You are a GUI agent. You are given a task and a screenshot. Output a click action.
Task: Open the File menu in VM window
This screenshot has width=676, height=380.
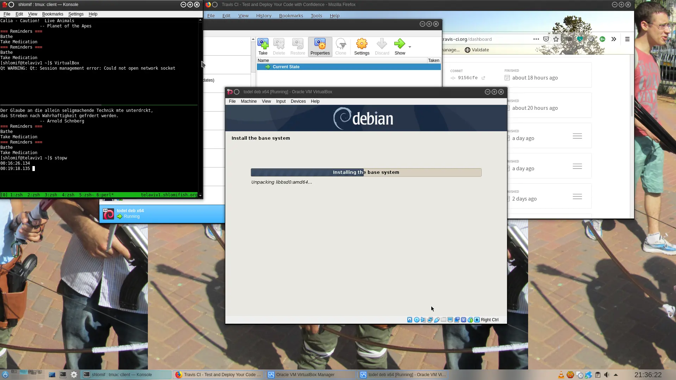click(x=232, y=101)
